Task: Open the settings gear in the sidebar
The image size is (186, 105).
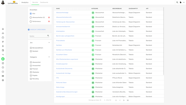Action: pyautogui.click(x=3, y=80)
